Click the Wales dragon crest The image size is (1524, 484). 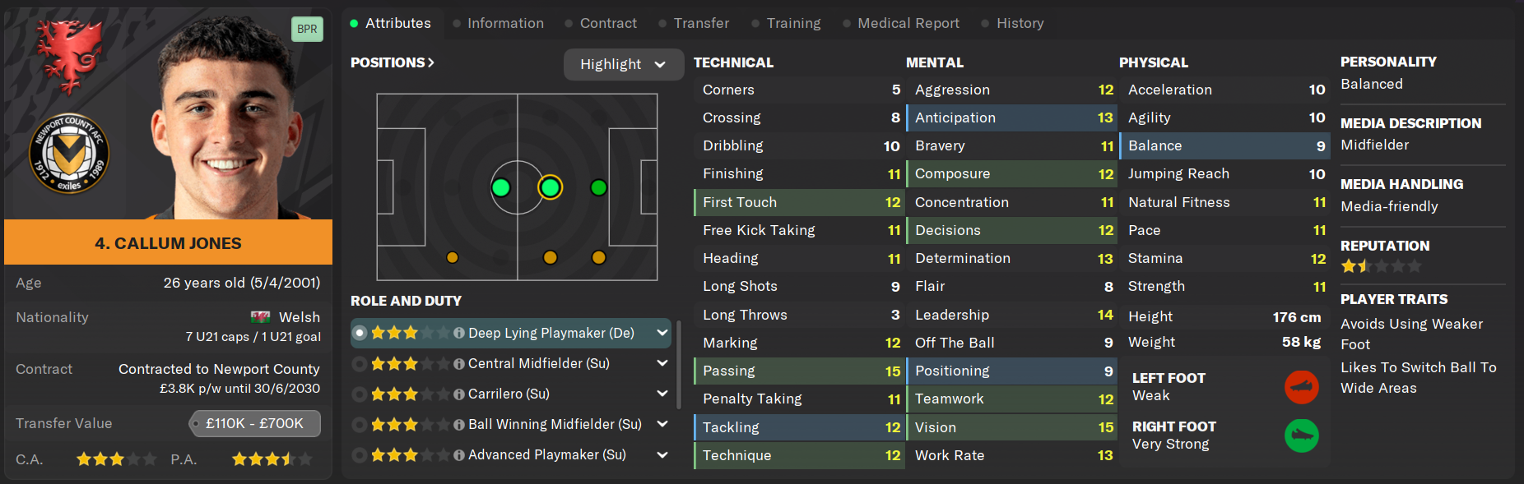point(67,54)
